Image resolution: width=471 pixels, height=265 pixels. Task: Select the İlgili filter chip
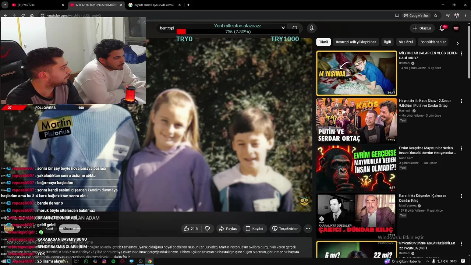tap(387, 42)
